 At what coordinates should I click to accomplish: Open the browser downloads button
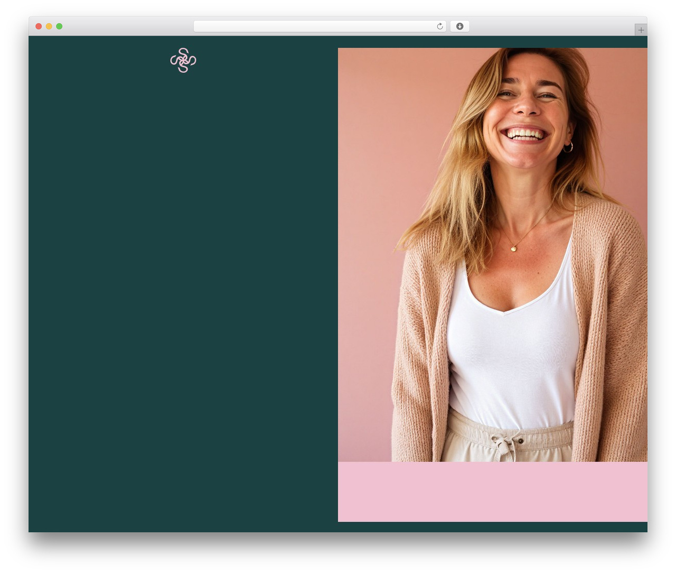point(459,26)
